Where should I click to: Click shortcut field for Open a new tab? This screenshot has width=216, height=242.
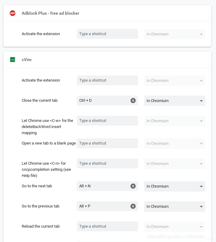tap(107, 143)
